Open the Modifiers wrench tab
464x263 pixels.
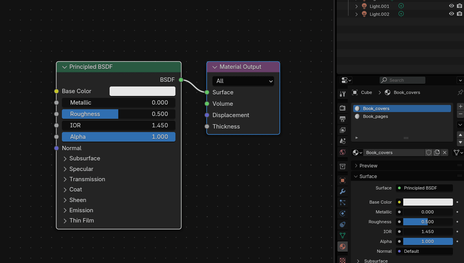(343, 191)
